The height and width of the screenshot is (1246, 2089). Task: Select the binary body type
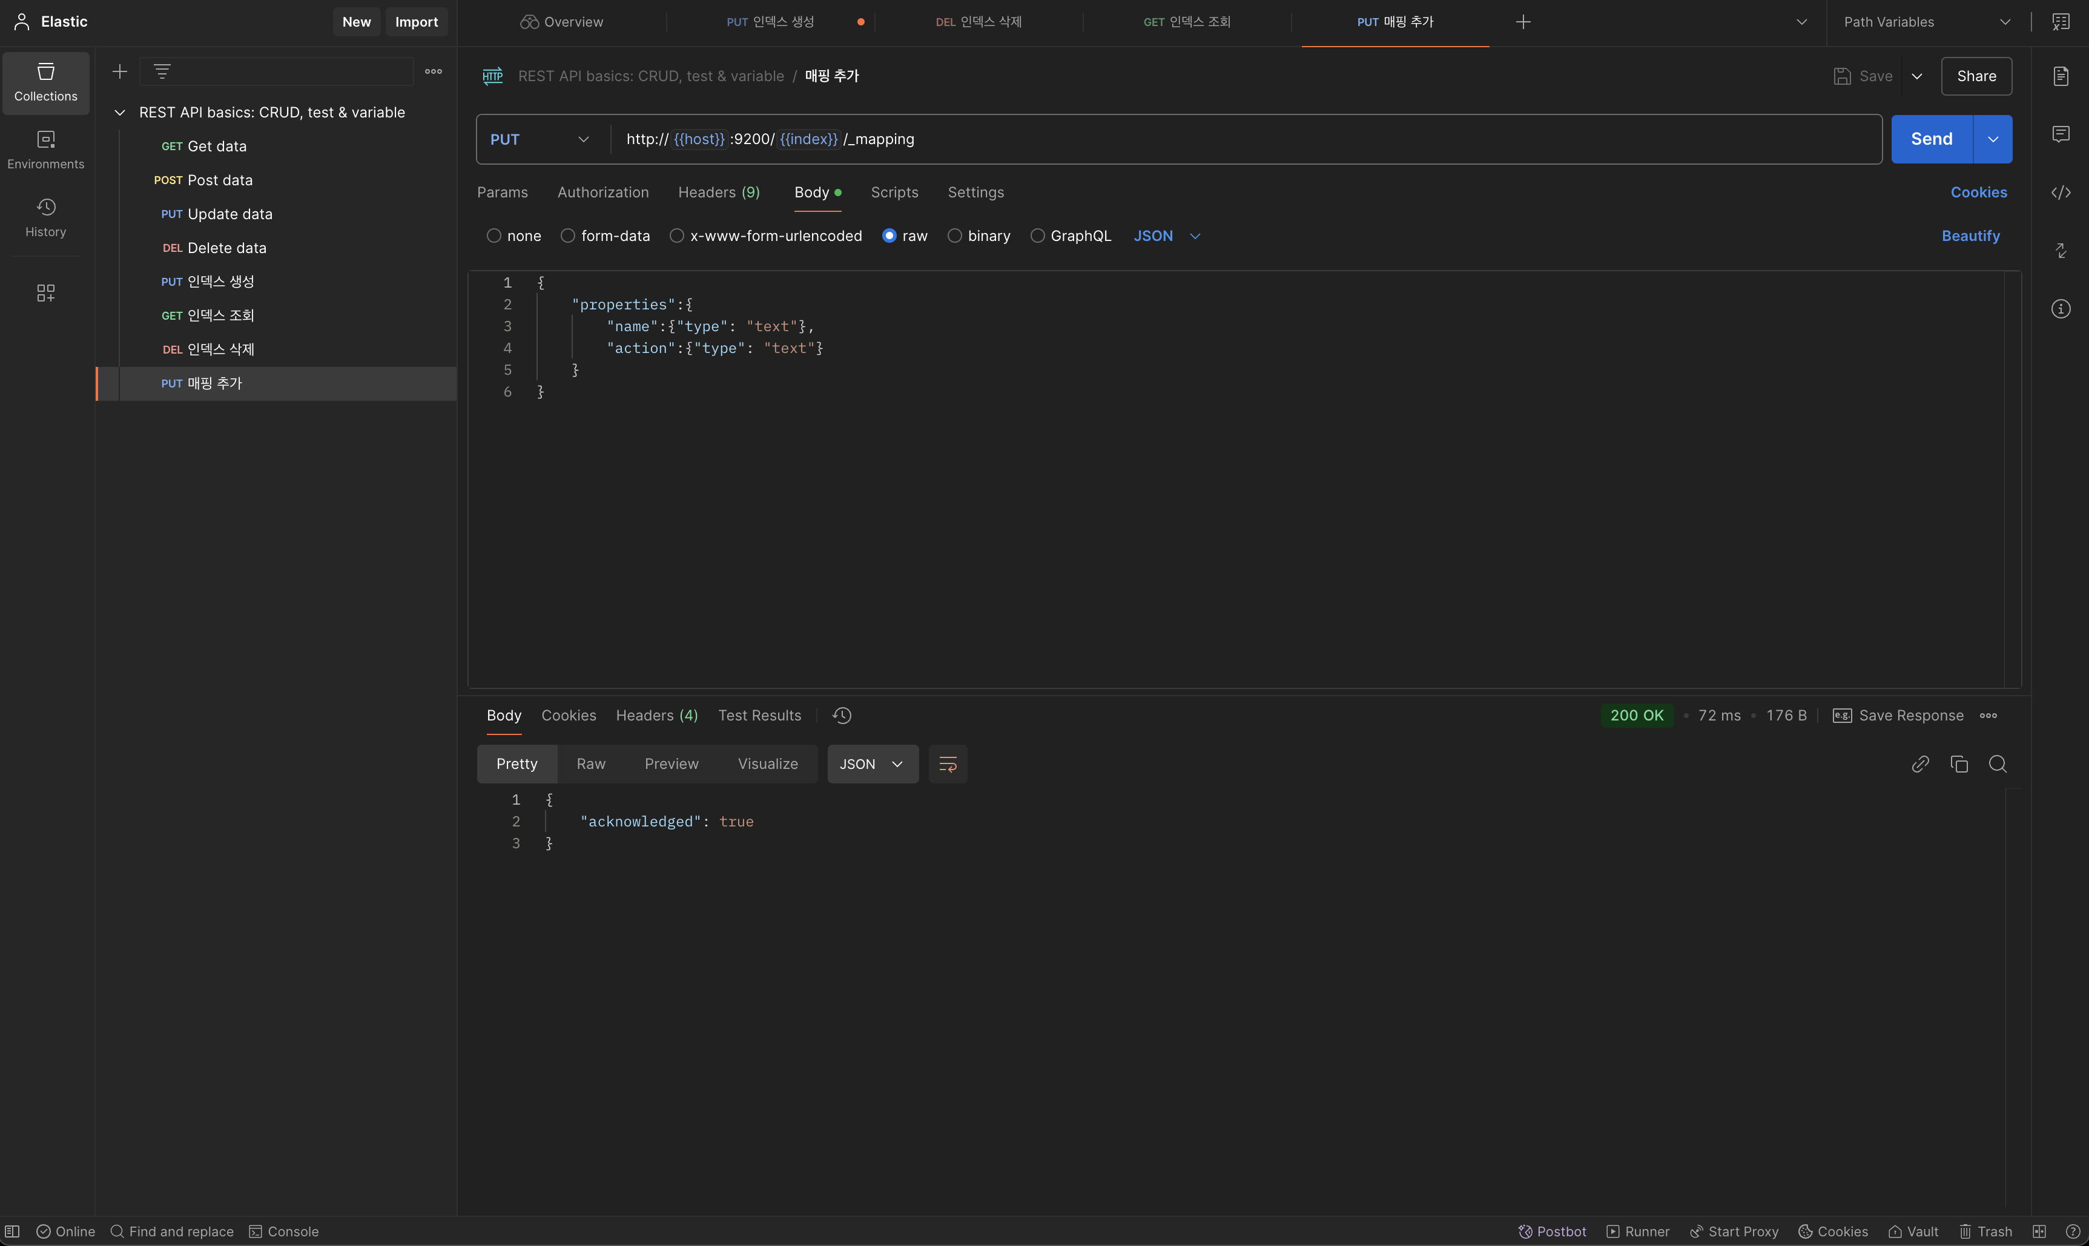[x=955, y=236]
